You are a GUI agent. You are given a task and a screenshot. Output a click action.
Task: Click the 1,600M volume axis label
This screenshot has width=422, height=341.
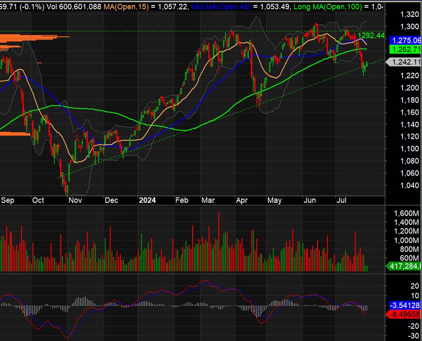point(406,214)
